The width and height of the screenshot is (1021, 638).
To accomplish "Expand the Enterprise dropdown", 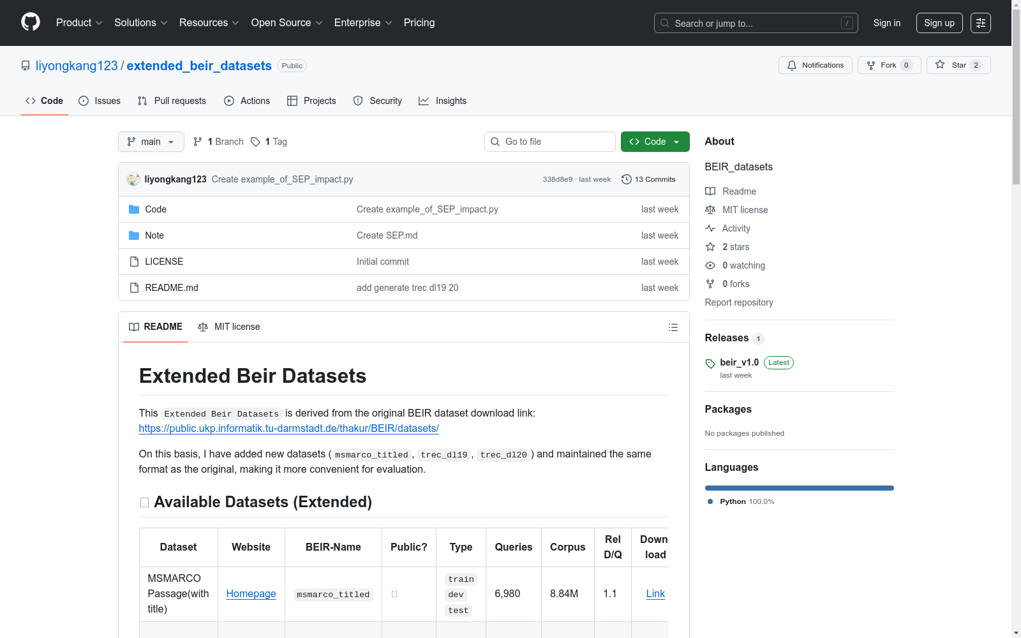I will [x=363, y=23].
